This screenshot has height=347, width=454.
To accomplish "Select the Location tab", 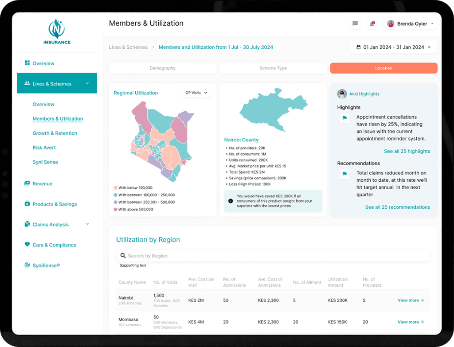I will [384, 68].
